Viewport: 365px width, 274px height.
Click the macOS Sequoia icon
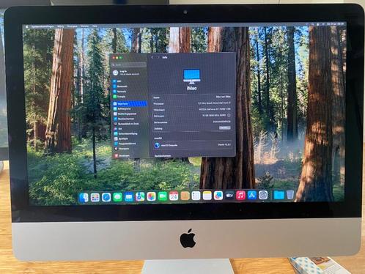tap(157, 145)
